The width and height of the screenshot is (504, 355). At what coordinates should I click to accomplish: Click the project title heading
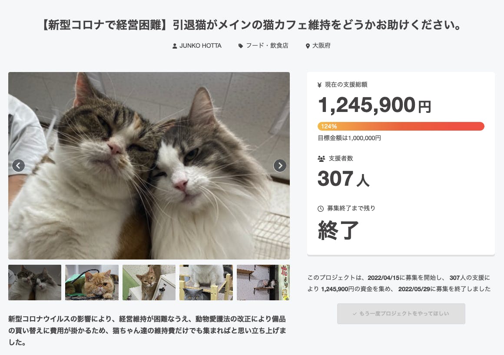[x=252, y=26]
